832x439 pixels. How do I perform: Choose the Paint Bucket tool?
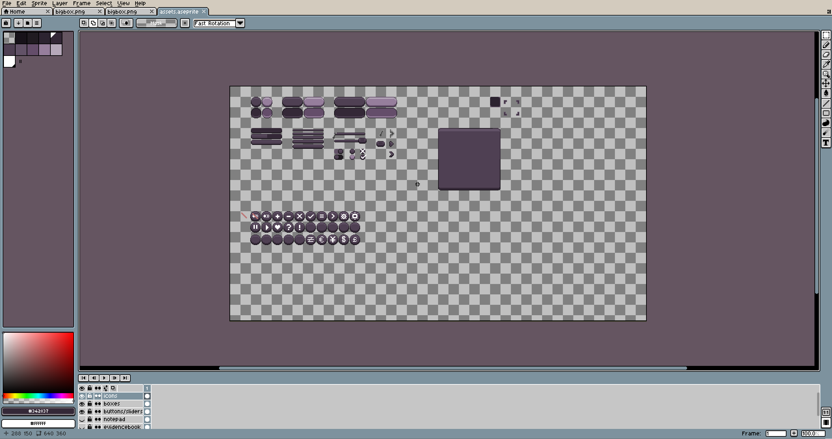(826, 94)
